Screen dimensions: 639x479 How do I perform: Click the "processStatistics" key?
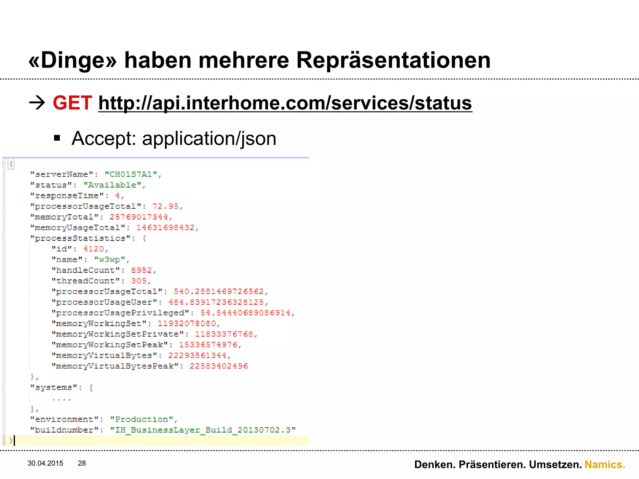coord(80,238)
